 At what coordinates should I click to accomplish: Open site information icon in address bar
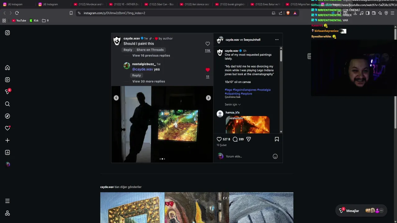tap(79, 13)
